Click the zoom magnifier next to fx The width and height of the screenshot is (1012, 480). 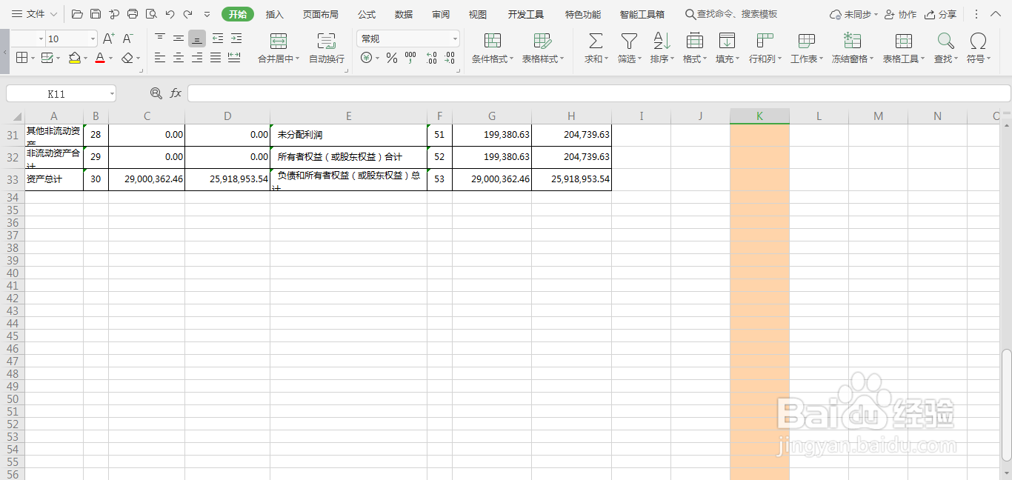coord(156,93)
